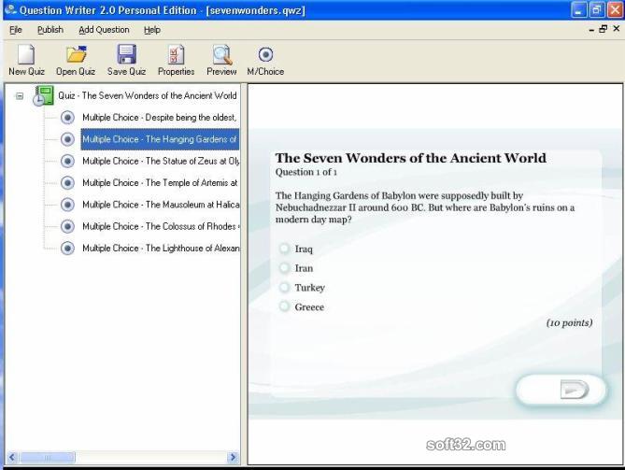This screenshot has height=470, width=625.
Task: Open the File menu
Action: tap(16, 30)
